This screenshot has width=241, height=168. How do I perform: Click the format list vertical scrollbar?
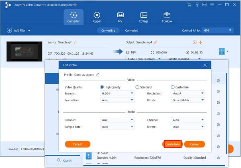tap(227, 113)
